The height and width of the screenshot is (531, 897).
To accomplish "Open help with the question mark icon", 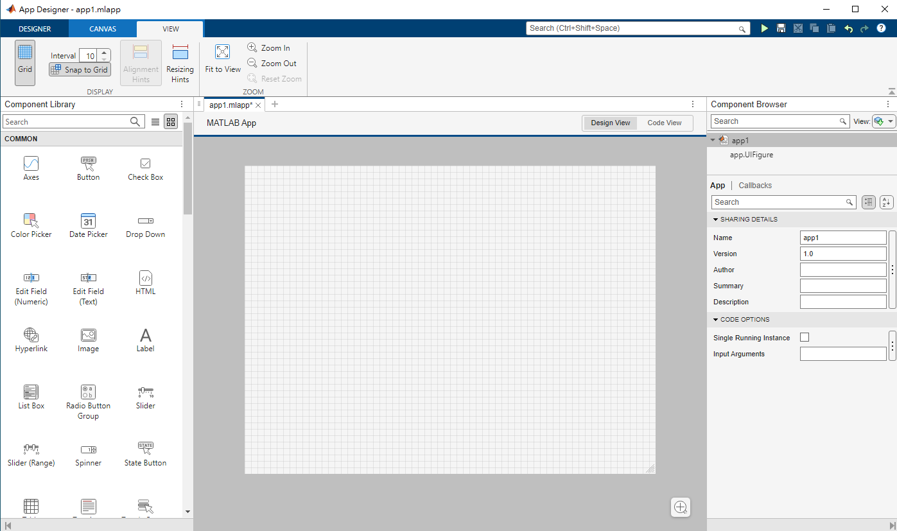I will point(881,28).
